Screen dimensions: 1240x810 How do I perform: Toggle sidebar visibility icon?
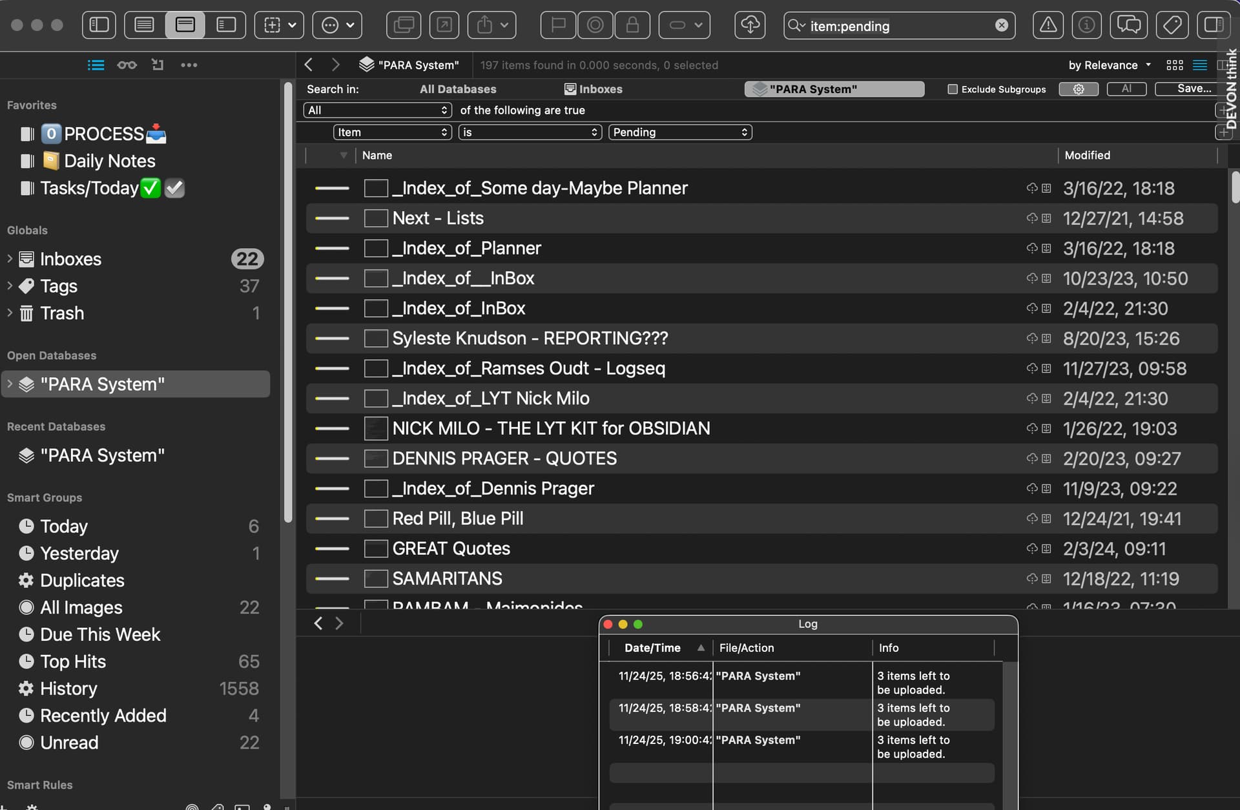pos(99,25)
